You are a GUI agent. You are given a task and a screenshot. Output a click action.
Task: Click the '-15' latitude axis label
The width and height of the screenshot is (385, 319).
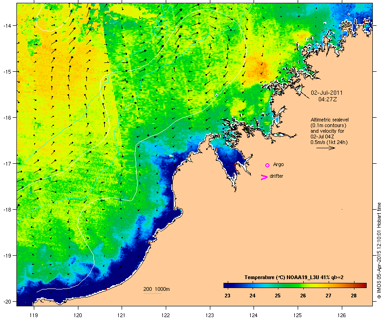[7, 72]
